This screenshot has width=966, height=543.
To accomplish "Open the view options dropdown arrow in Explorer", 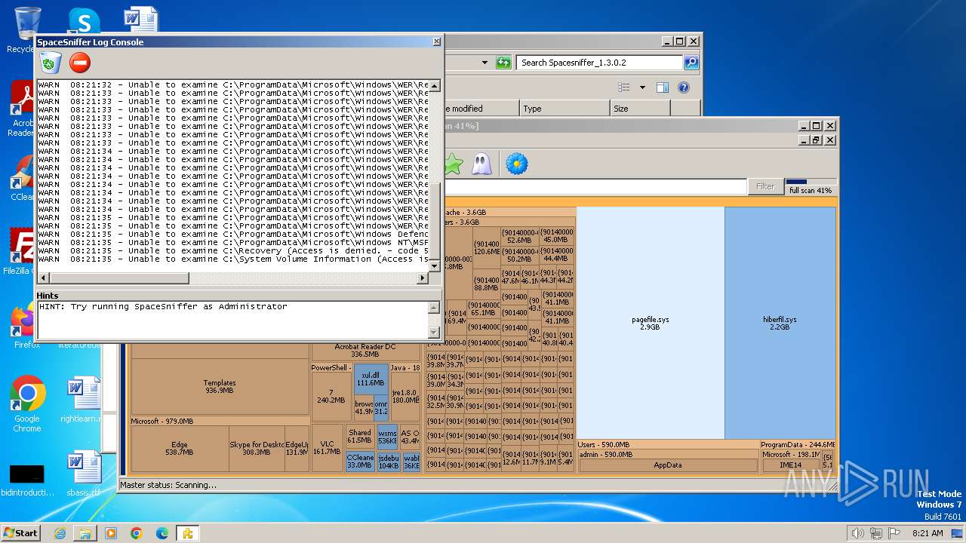I will (x=642, y=87).
